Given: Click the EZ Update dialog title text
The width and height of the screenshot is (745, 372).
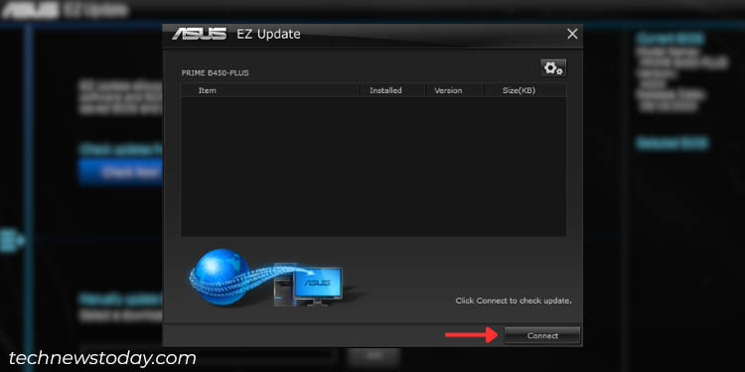Looking at the screenshot, I should [268, 34].
